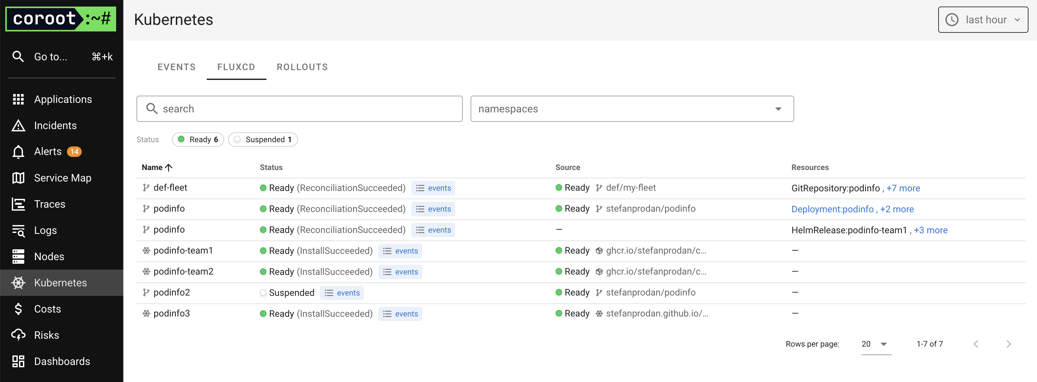Viewport: 1037px width, 382px height.
Task: Click stefanprodan.github.io/… source text
Action: [x=657, y=313]
